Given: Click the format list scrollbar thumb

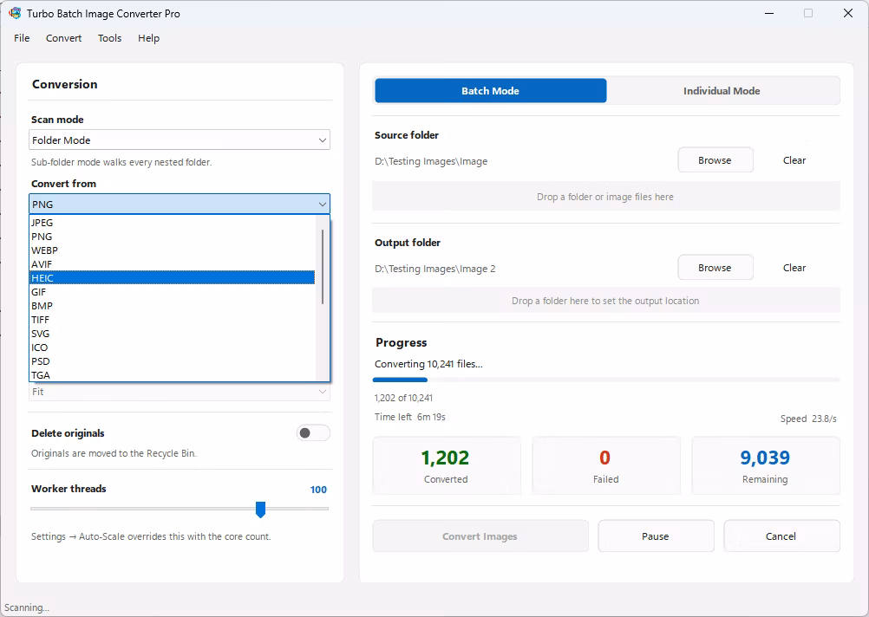Looking at the screenshot, I should click(323, 266).
